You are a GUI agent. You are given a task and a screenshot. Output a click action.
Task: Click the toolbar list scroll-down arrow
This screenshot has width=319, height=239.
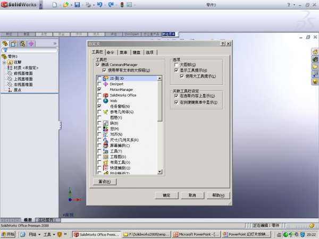(x=159, y=172)
